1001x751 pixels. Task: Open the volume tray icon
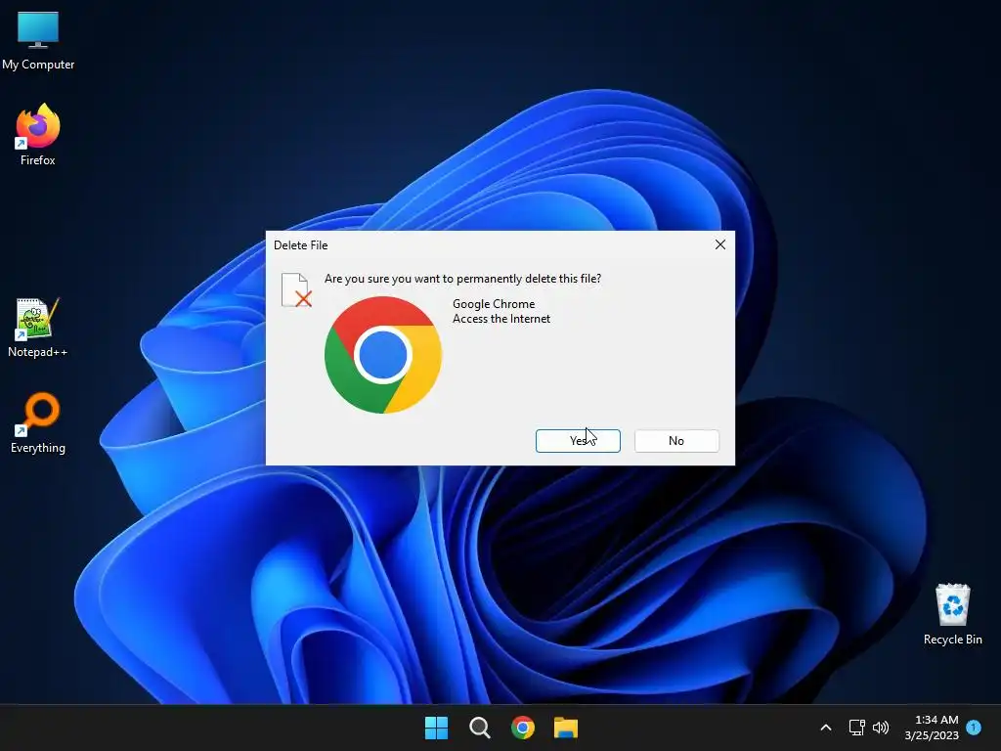881,728
